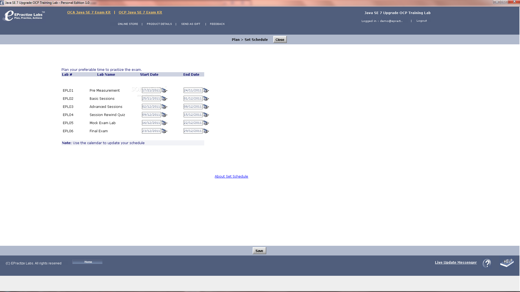The width and height of the screenshot is (520, 292).
Task: Click Session Rewind Quiz start date field
Action: [151, 115]
